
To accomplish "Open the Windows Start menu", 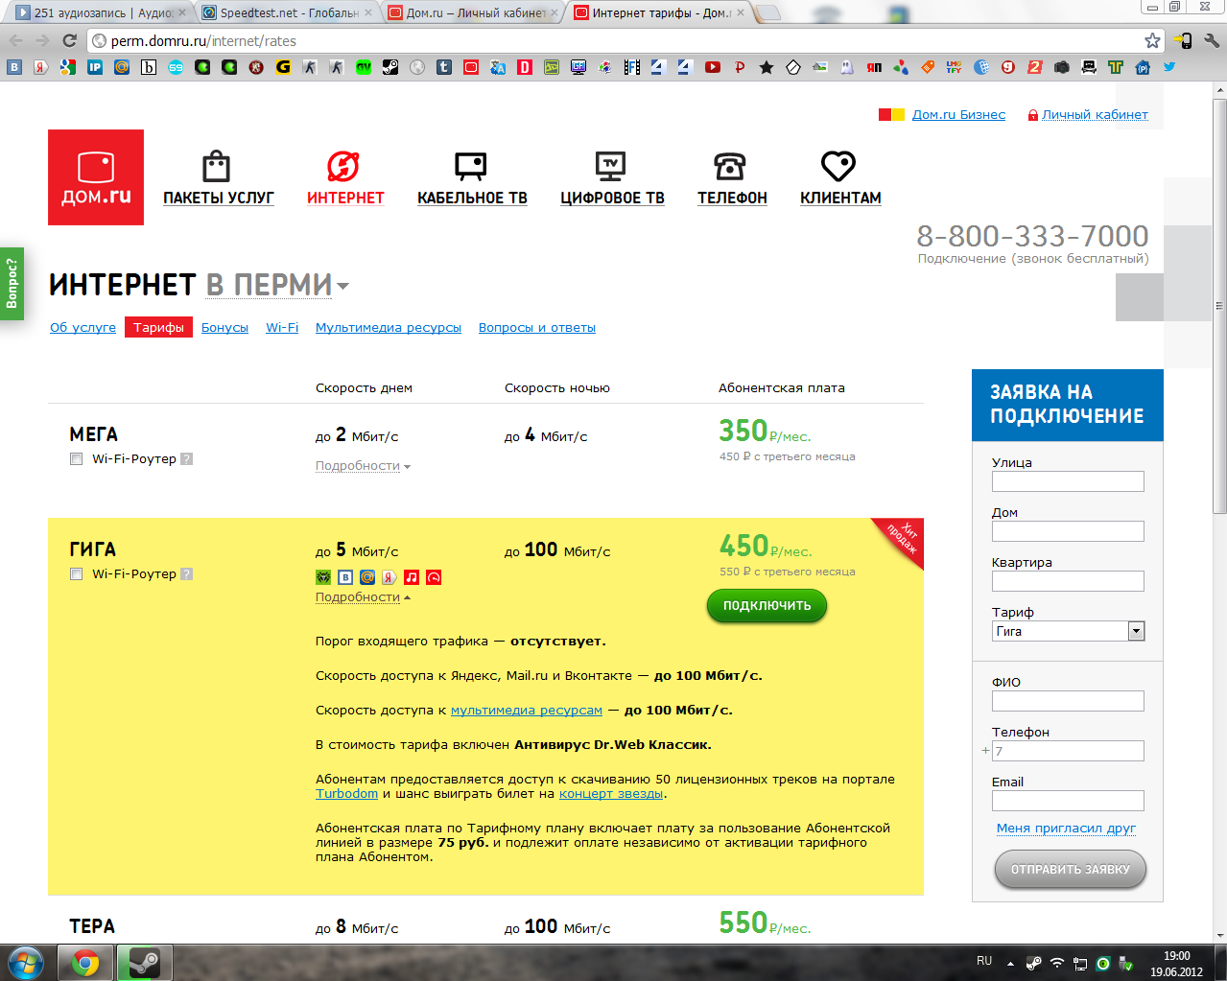I will click(26, 962).
